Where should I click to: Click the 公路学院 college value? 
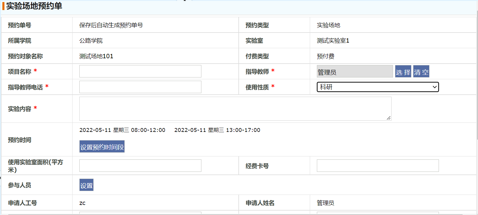(91, 41)
